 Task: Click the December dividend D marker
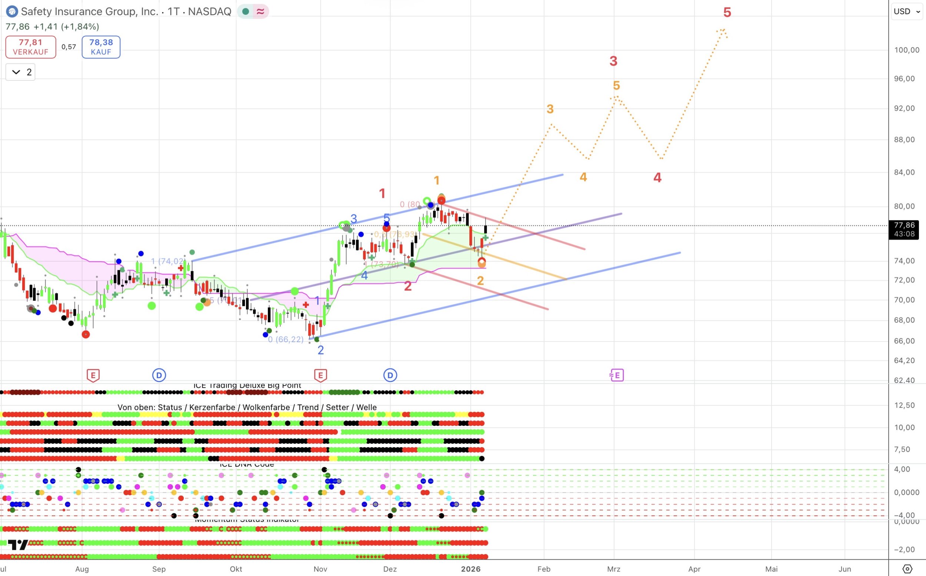coord(390,375)
